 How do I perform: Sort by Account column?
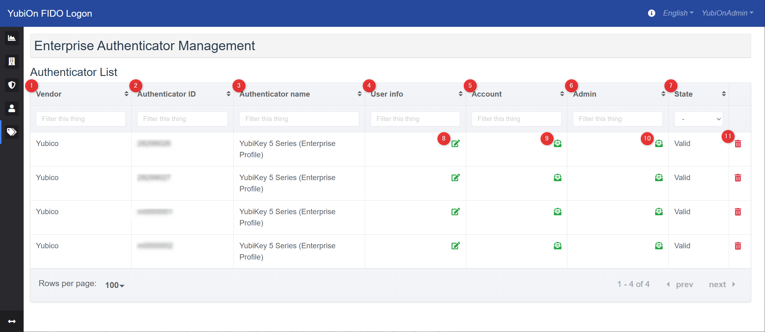(x=562, y=94)
